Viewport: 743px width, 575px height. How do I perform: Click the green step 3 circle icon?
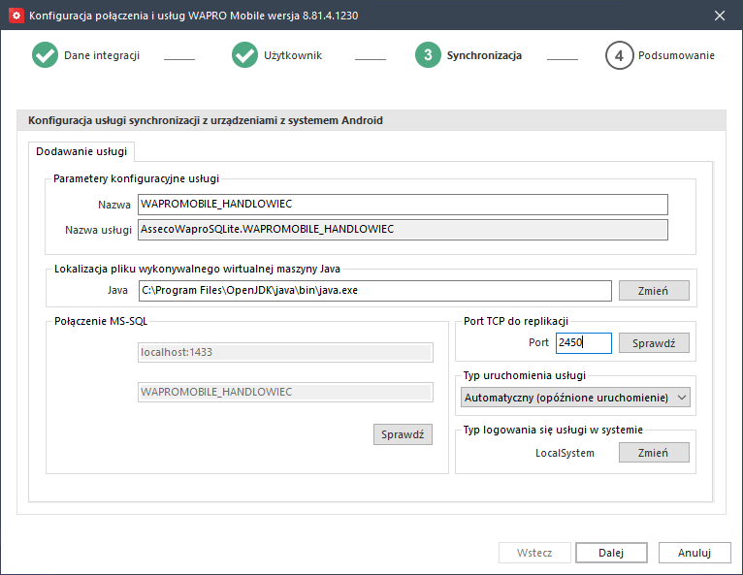point(428,55)
